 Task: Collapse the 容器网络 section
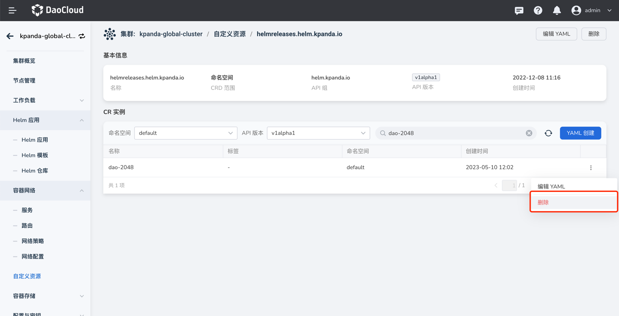pos(45,191)
